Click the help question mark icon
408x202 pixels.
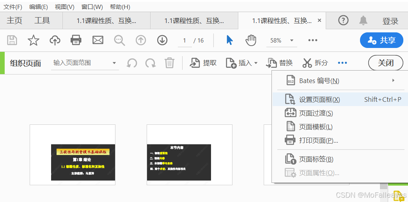pyautogui.click(x=343, y=20)
